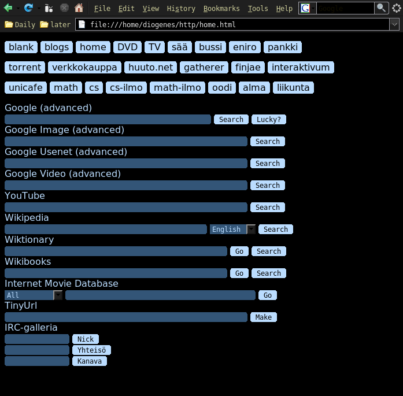Image resolution: width=403 pixels, height=396 pixels.
Task: Open the File menu
Action: click(x=102, y=9)
